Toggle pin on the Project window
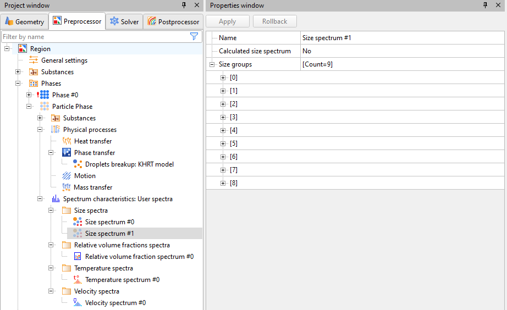Screen dimensions: 507x310 tap(184, 5)
